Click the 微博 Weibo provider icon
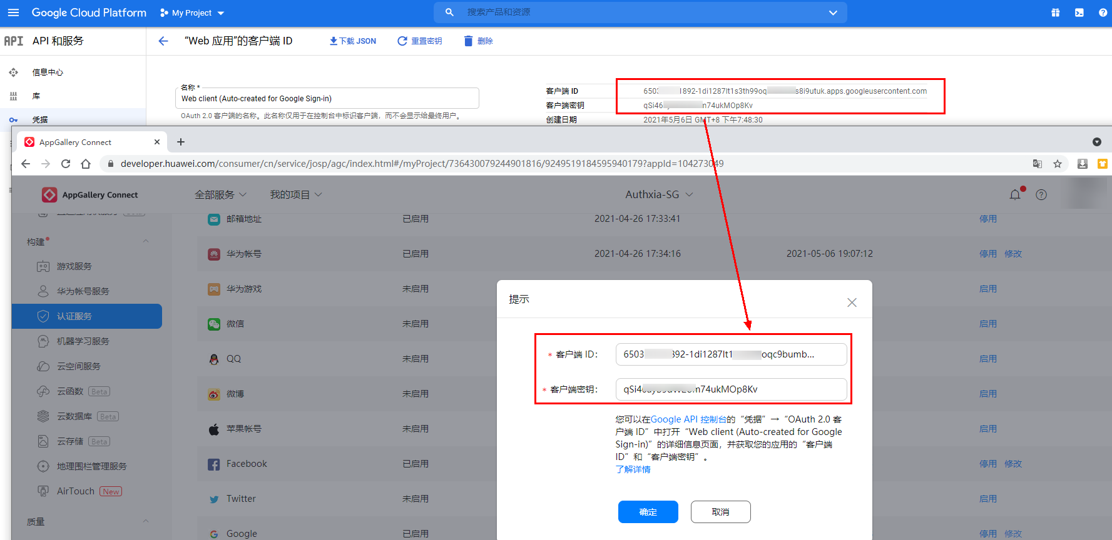Screen dimensions: 1112x540 214,394
